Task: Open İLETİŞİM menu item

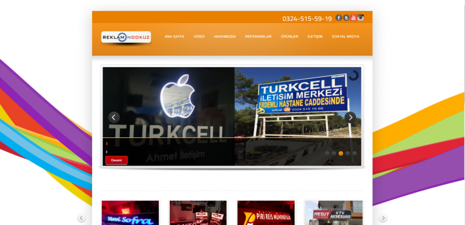Action: [315, 37]
